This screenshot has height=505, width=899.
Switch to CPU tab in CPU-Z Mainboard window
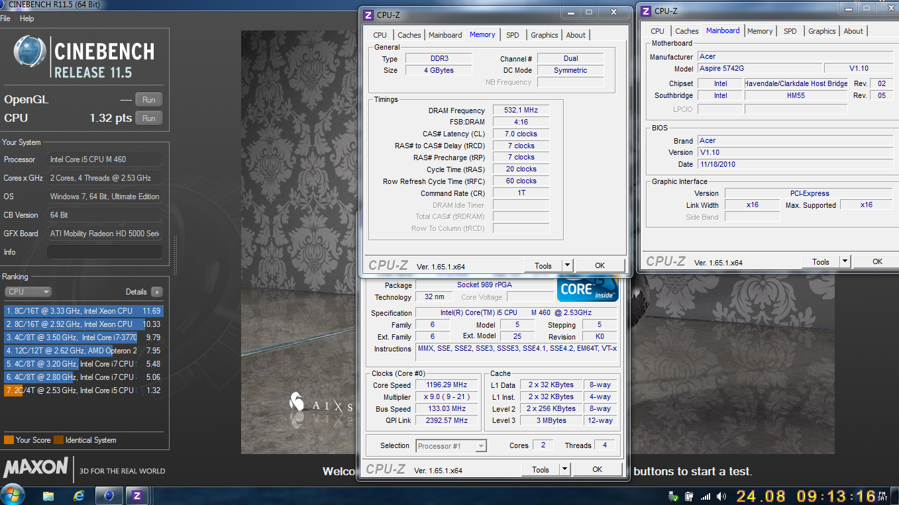657,31
